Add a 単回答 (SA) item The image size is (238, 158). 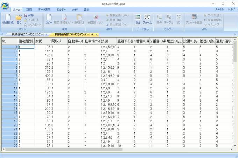[x=95, y=19]
